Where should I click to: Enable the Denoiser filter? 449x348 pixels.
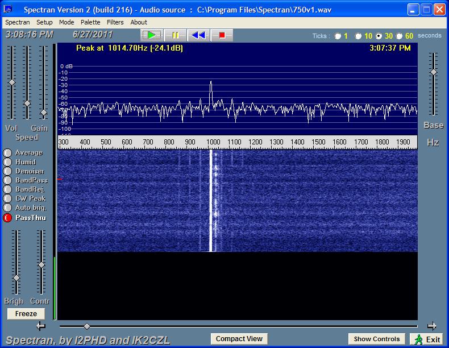point(7,171)
